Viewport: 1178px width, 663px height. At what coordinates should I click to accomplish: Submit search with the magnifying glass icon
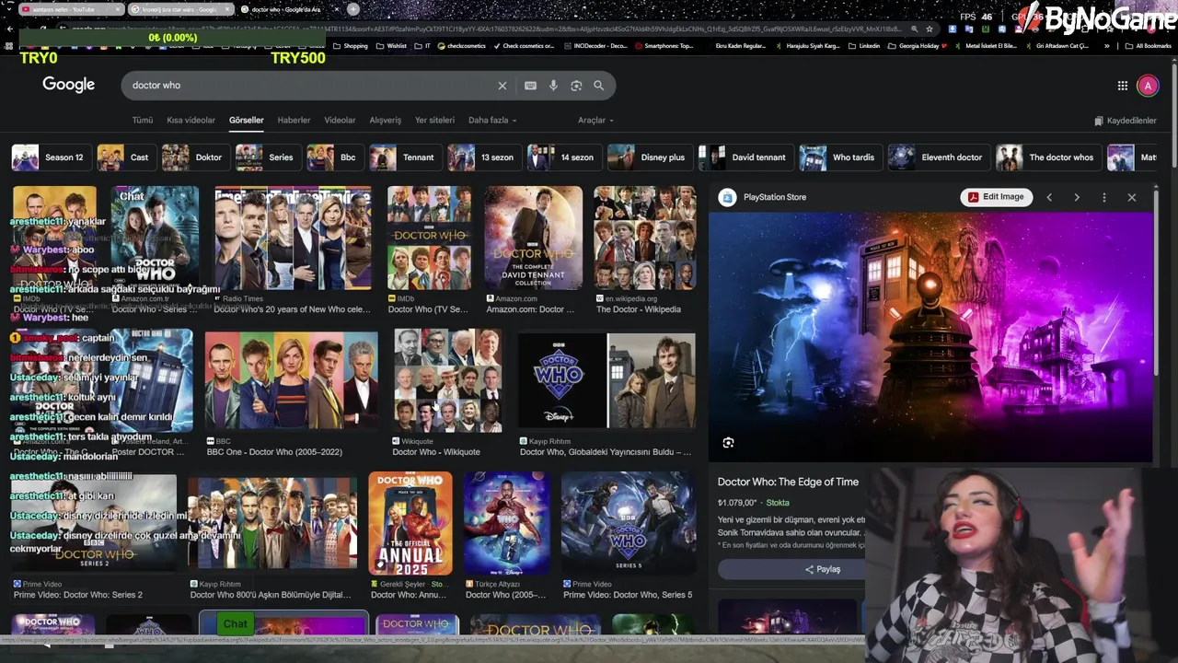(599, 86)
